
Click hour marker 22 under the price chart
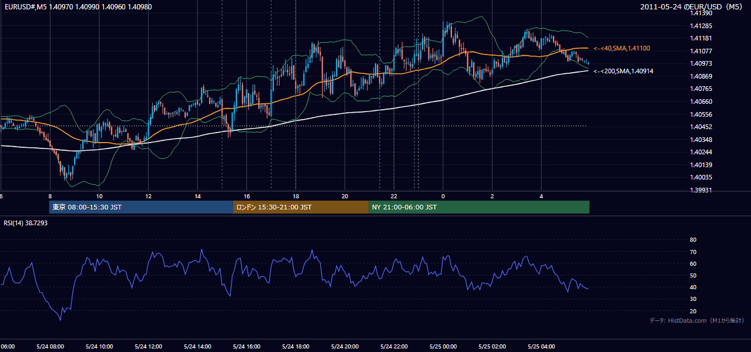pyautogui.click(x=394, y=197)
